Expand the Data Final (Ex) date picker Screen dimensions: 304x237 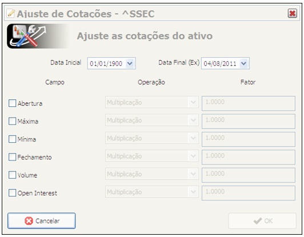(243, 63)
